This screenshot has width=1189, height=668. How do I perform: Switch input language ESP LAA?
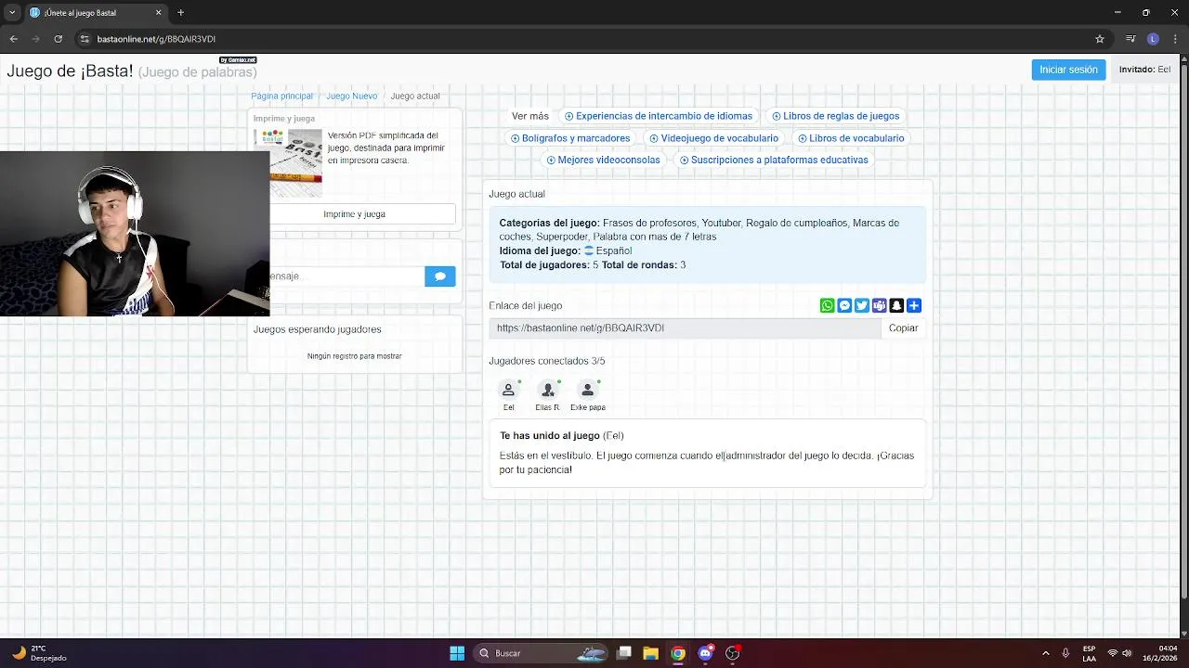click(1089, 653)
